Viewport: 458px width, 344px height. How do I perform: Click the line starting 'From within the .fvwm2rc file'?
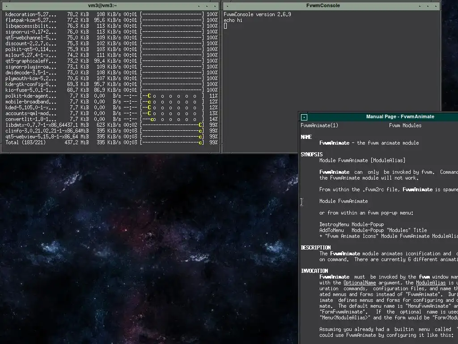pyautogui.click(x=389, y=189)
